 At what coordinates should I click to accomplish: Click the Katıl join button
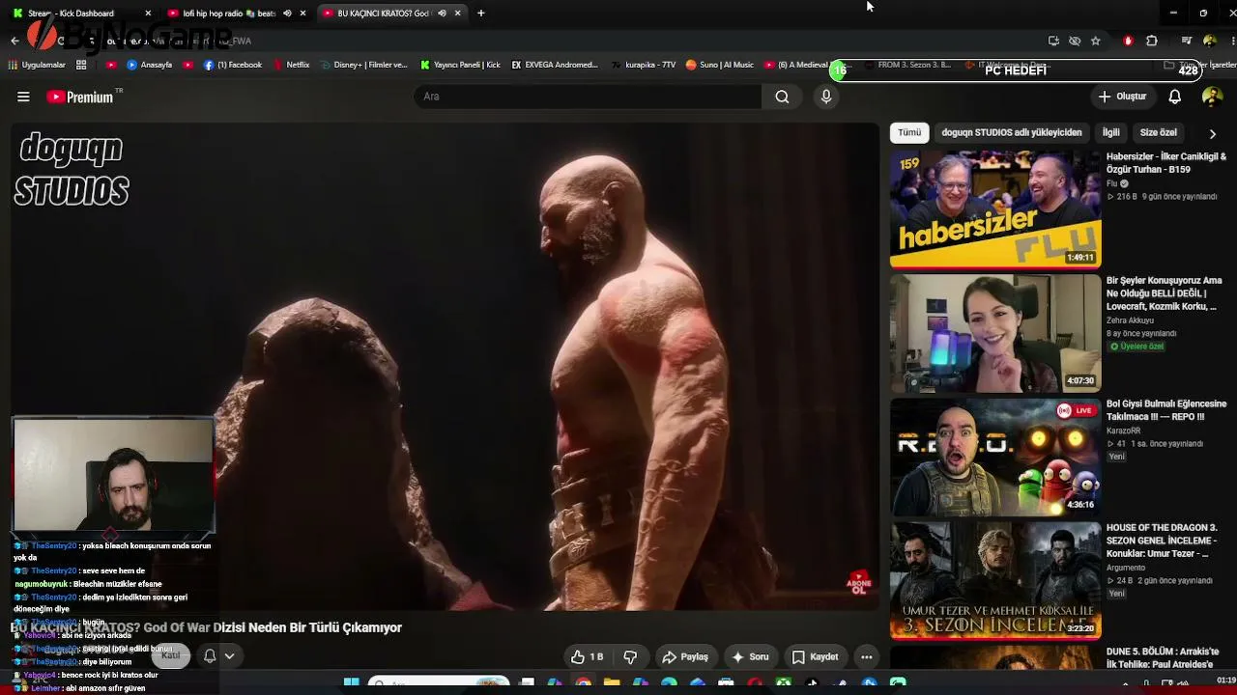pyautogui.click(x=171, y=656)
